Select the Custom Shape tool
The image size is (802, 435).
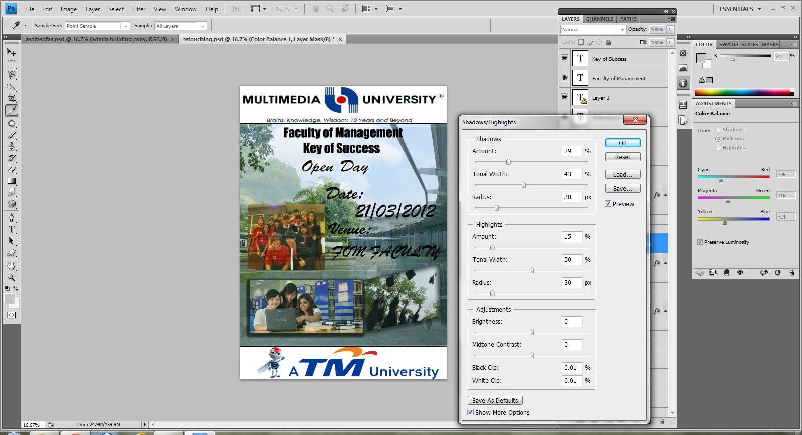point(12,253)
